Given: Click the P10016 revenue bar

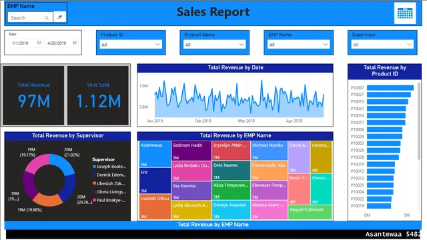Looking at the screenshot, I should (381, 164).
